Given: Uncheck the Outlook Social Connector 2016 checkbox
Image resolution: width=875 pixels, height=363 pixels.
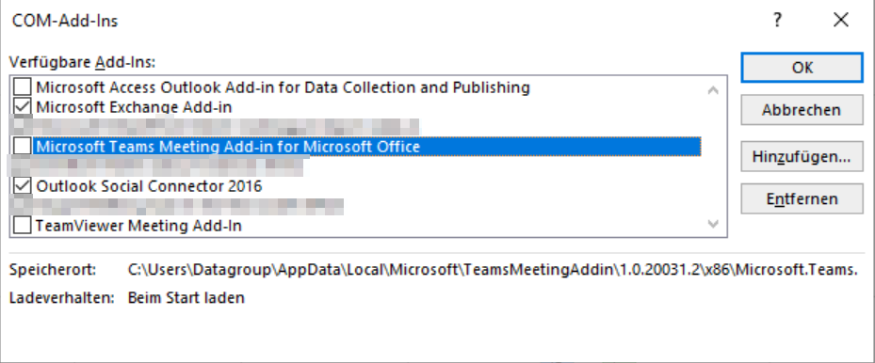Looking at the screenshot, I should point(23,186).
